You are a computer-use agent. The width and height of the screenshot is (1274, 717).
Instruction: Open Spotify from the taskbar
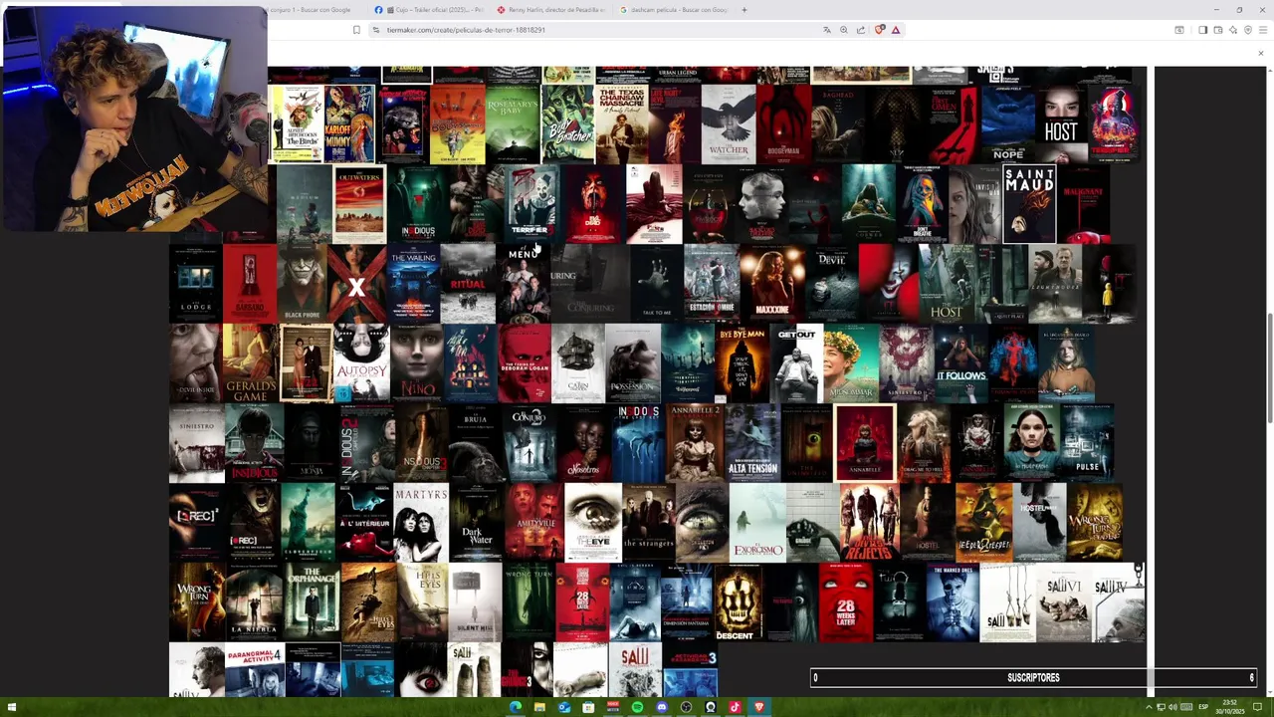point(637,707)
